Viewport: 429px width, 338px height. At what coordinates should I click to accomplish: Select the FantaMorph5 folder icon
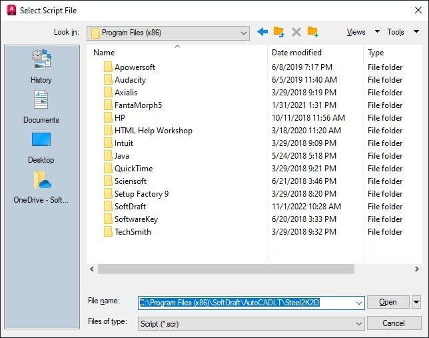tap(108, 105)
